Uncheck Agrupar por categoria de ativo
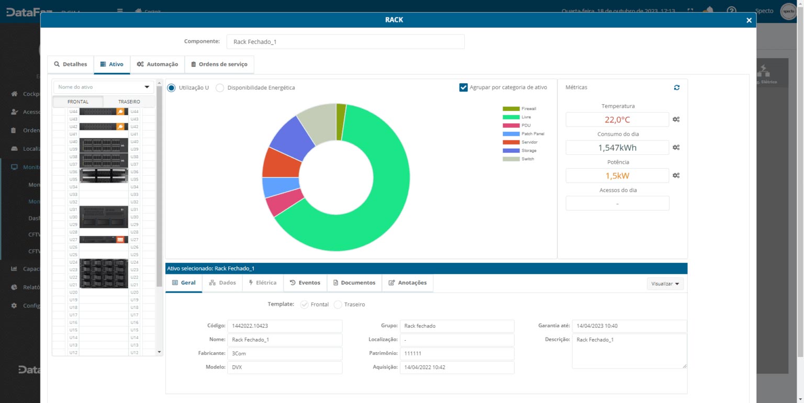Image resolution: width=804 pixels, height=403 pixels. click(x=463, y=87)
